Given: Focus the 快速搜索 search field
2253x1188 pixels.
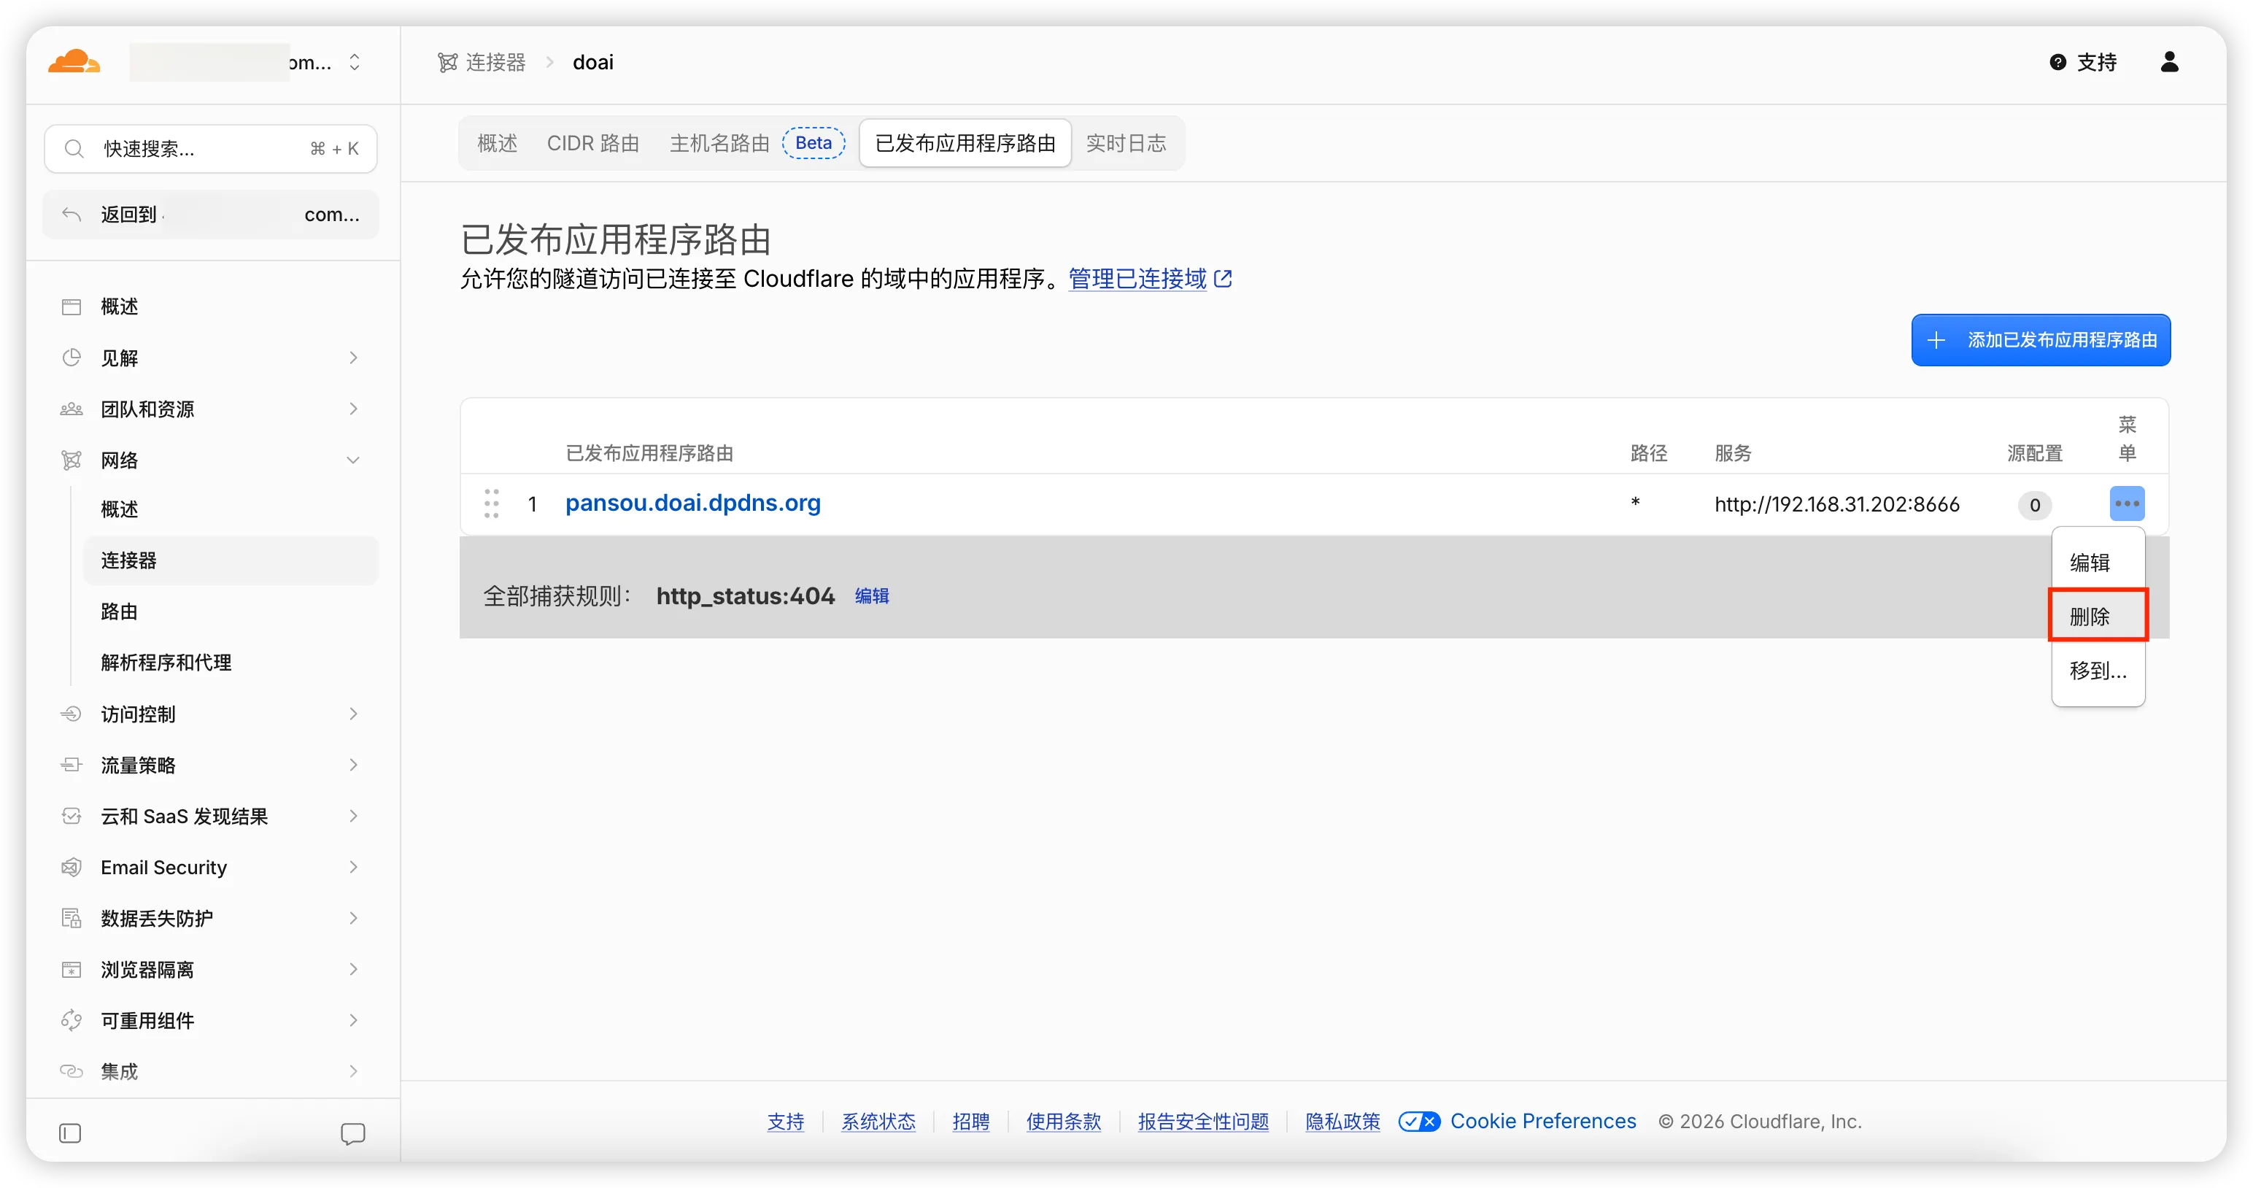Looking at the screenshot, I should click(211, 149).
